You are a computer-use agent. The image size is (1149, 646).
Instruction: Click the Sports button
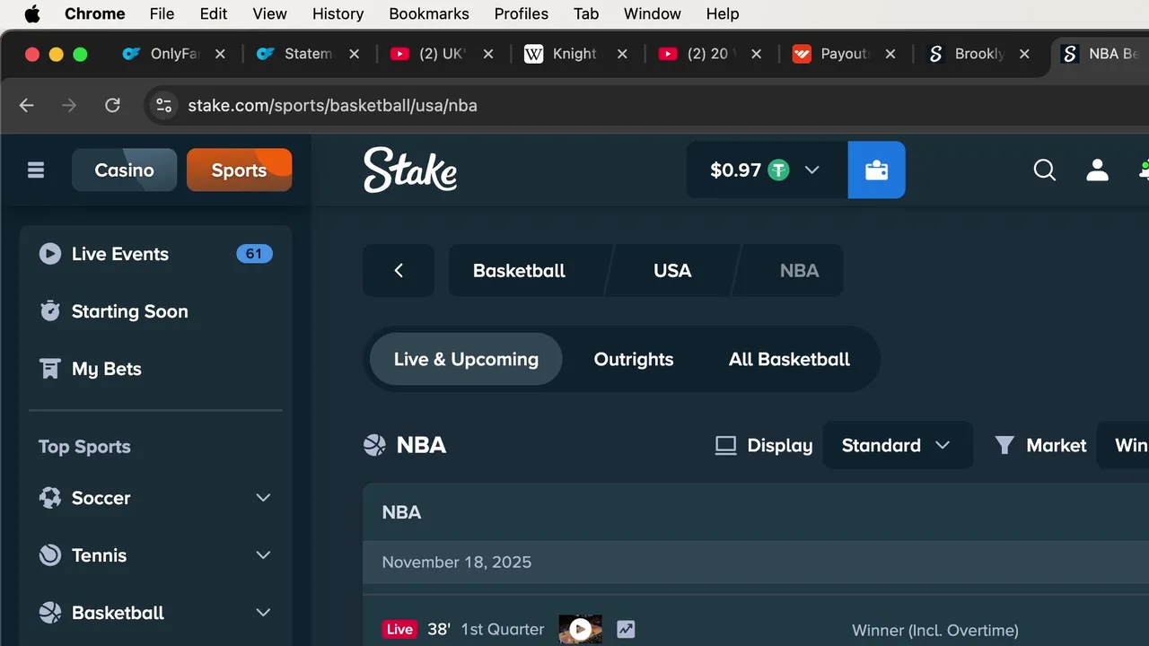[x=239, y=170]
